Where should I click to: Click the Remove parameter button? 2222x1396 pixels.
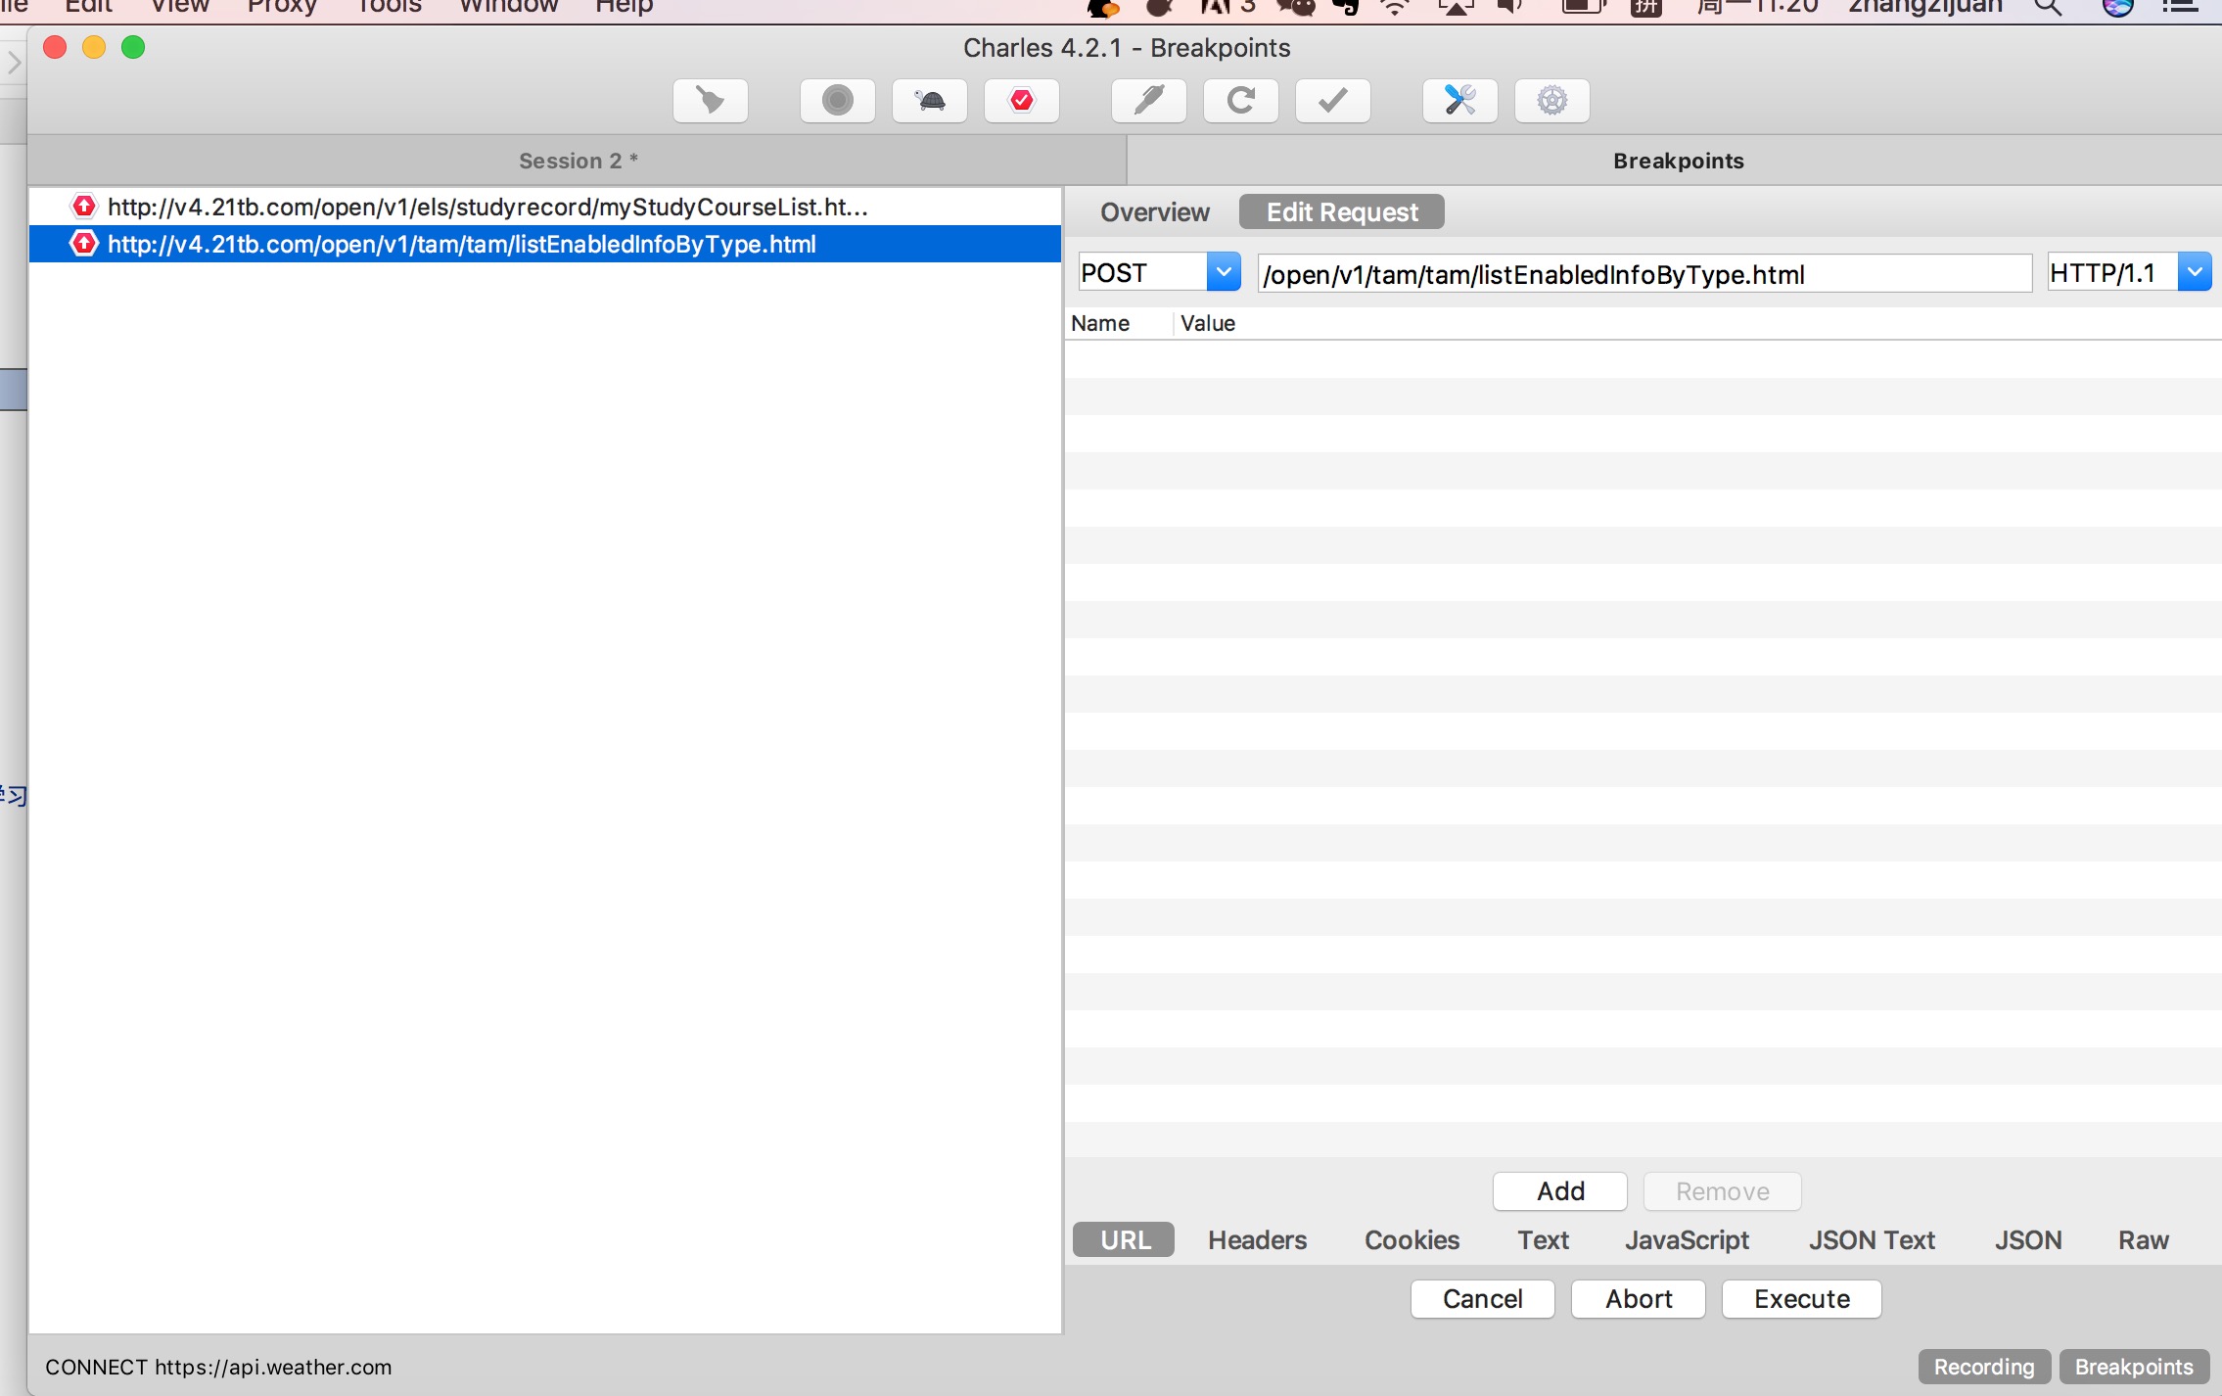[x=1723, y=1191]
